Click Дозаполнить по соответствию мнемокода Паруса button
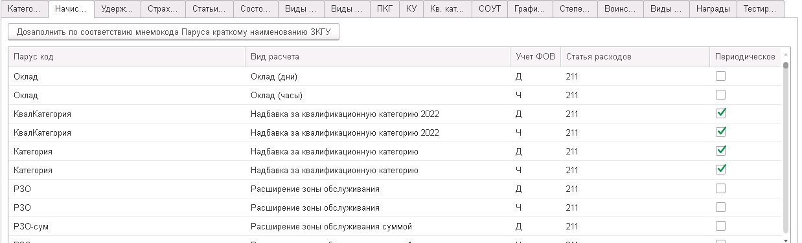The image size is (802, 243). click(x=174, y=32)
